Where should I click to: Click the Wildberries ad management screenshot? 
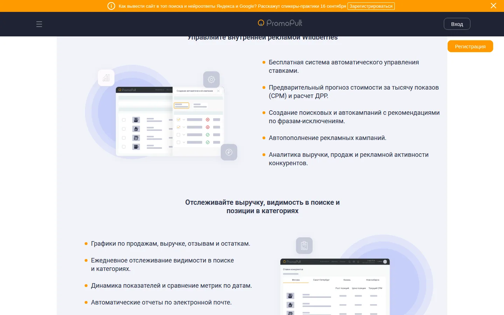(170, 121)
